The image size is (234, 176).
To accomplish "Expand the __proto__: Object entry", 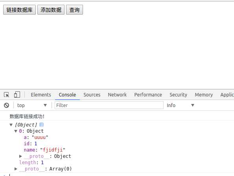I will pyautogui.click(x=20, y=156).
